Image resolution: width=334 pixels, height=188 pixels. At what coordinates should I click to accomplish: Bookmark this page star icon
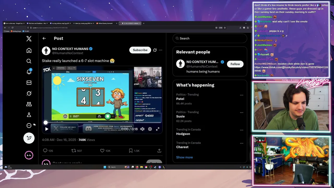[225, 27]
